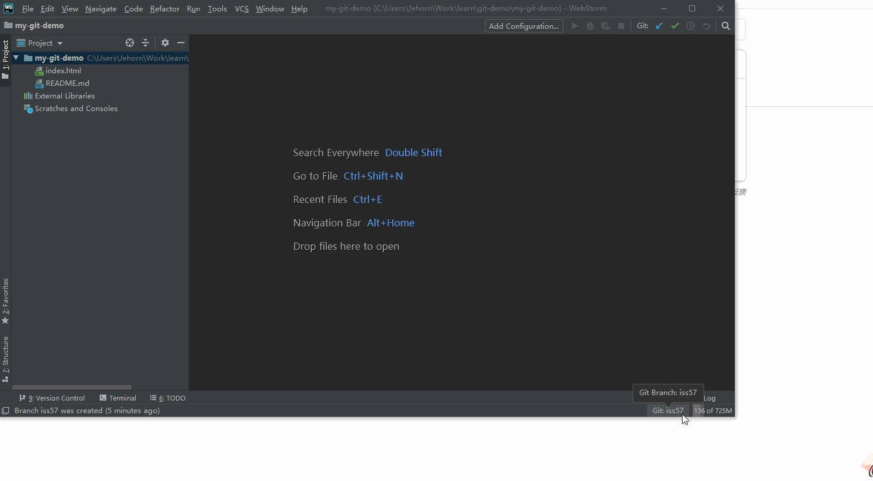Image resolution: width=873 pixels, height=481 pixels.
Task: Open the Project view dropdown
Action: 40,43
